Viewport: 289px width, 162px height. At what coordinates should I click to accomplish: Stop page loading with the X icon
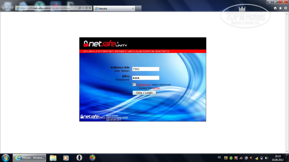click(90, 8)
